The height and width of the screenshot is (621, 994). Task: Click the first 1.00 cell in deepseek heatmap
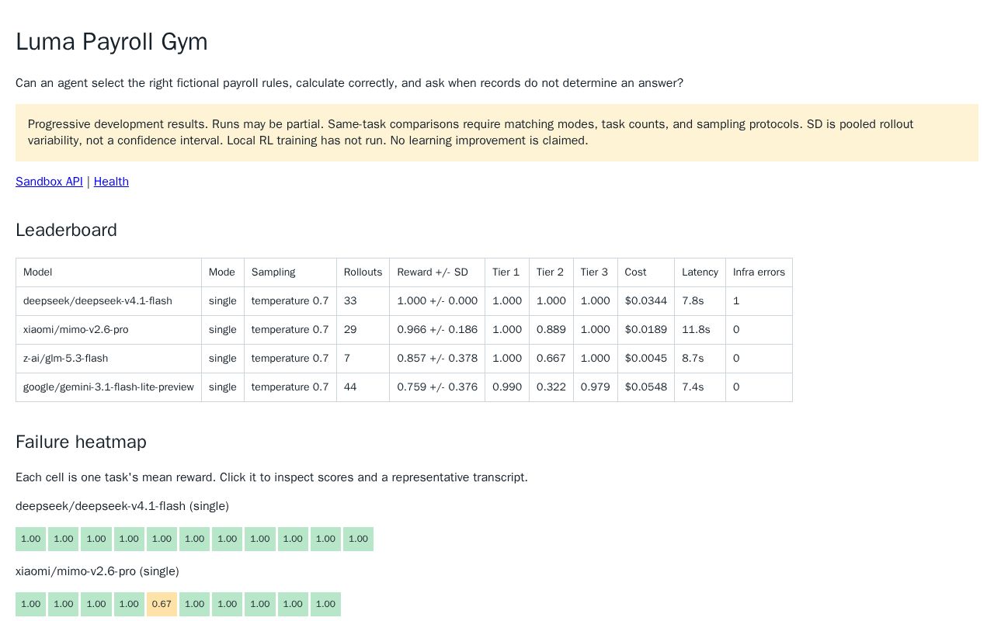[x=30, y=539]
